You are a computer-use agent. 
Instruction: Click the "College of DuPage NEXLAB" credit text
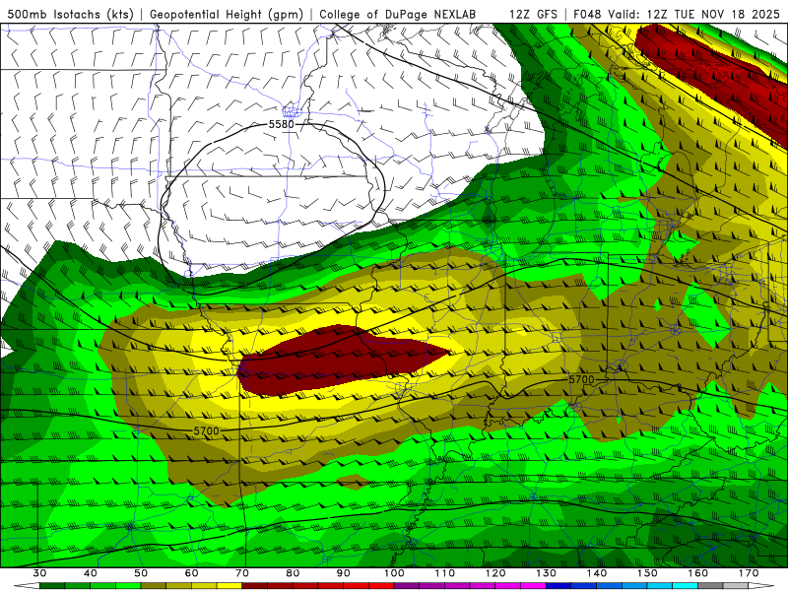click(397, 14)
